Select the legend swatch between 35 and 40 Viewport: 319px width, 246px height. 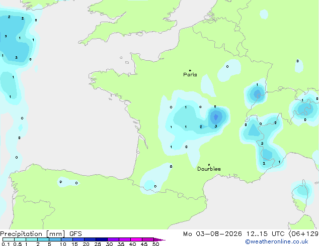125,239
